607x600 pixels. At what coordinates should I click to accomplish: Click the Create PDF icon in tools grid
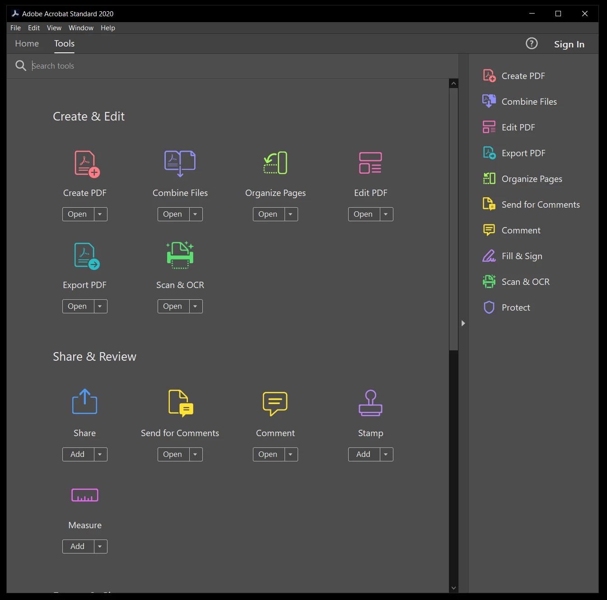(x=87, y=164)
